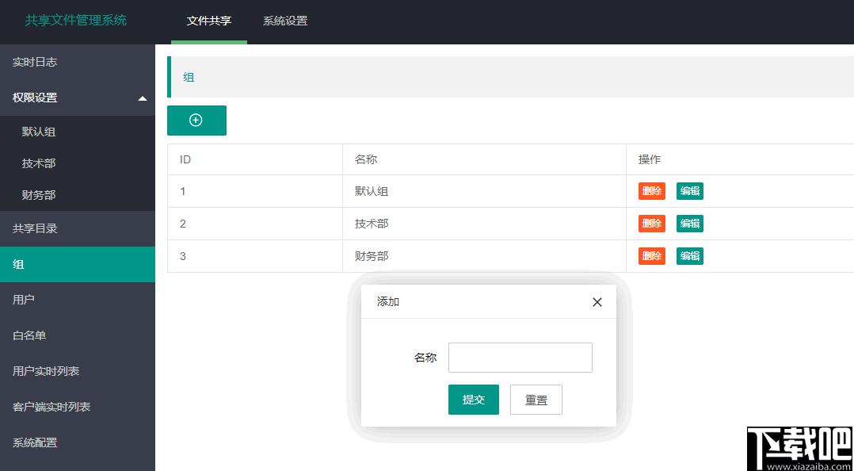The height and width of the screenshot is (471, 854).
Task: Close the 添加 dialog with the X
Action: pos(597,302)
